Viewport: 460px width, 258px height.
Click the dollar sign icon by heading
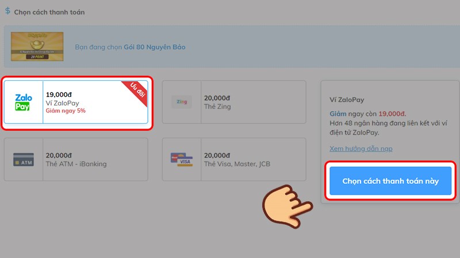[7, 11]
